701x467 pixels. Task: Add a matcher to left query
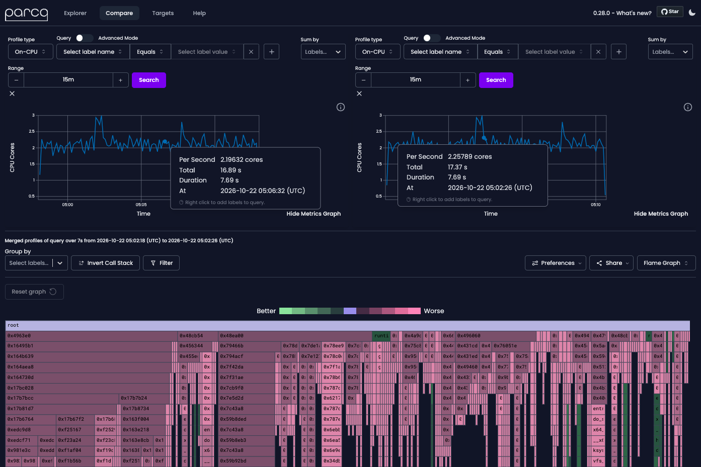click(x=272, y=52)
